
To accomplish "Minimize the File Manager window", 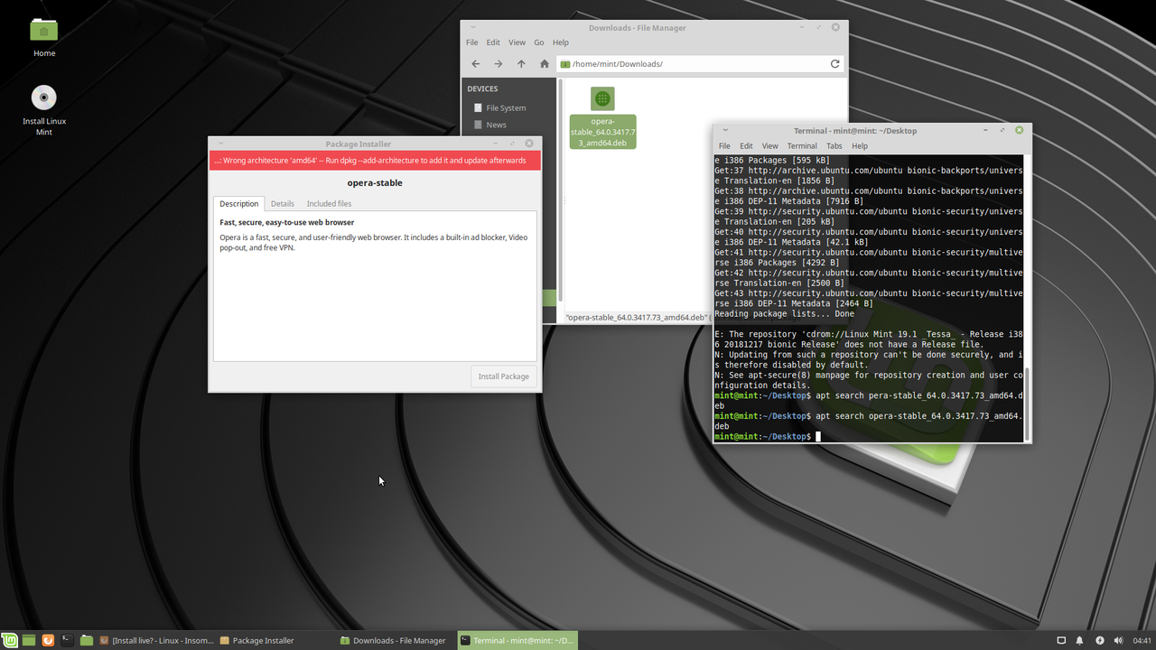I will [x=802, y=27].
